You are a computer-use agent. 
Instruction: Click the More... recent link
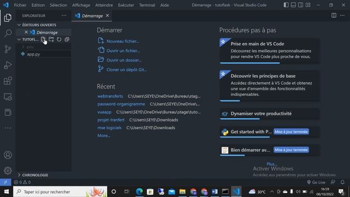104,135
